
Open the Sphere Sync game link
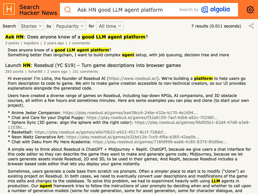pyautogui.click(x=192, y=123)
